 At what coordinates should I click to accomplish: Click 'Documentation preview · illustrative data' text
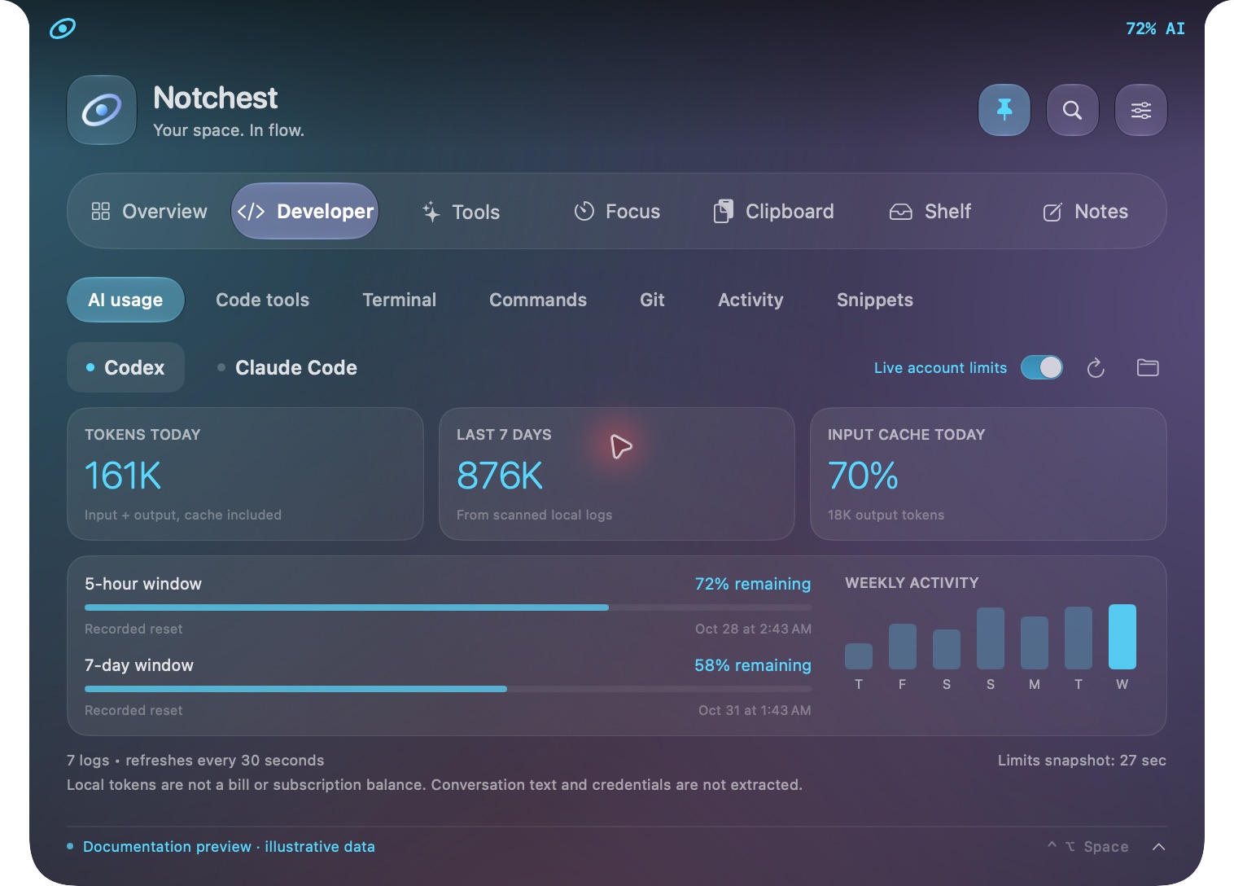[229, 847]
